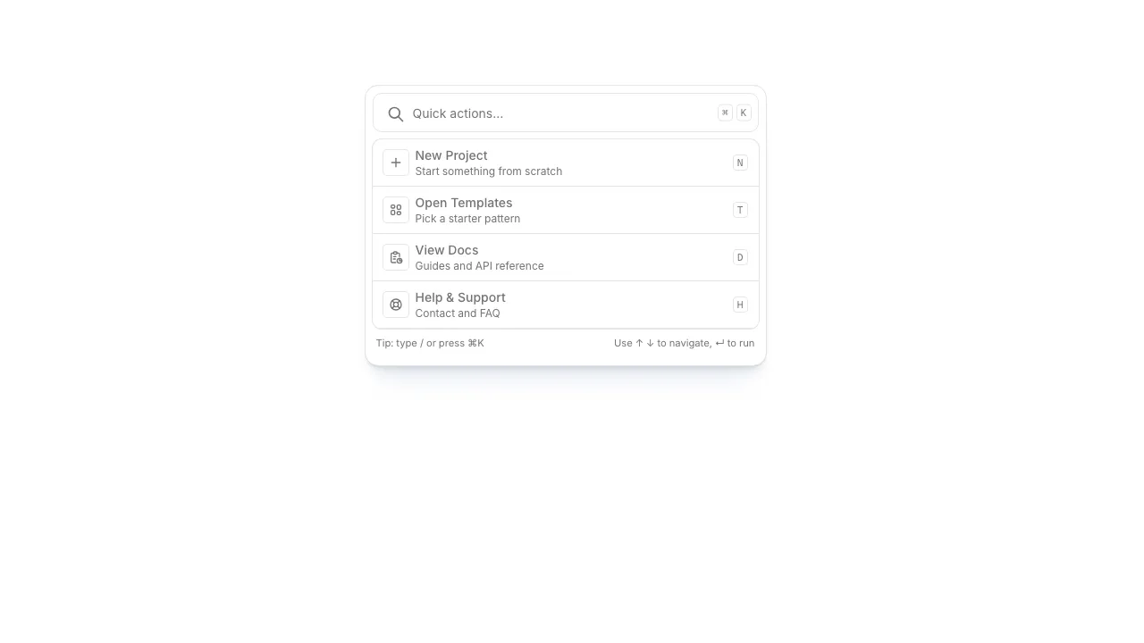Select the plus icon beside New Project
The height and width of the screenshot is (643, 1144).
tap(396, 162)
